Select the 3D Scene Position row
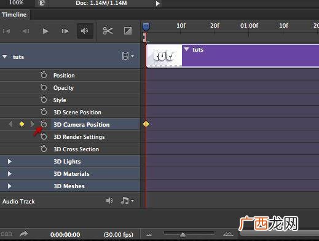This screenshot has height=241, width=319. [70, 112]
